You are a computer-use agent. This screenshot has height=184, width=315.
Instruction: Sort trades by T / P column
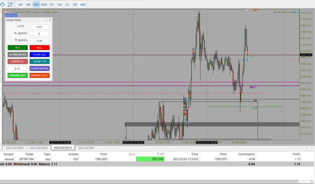160,154
